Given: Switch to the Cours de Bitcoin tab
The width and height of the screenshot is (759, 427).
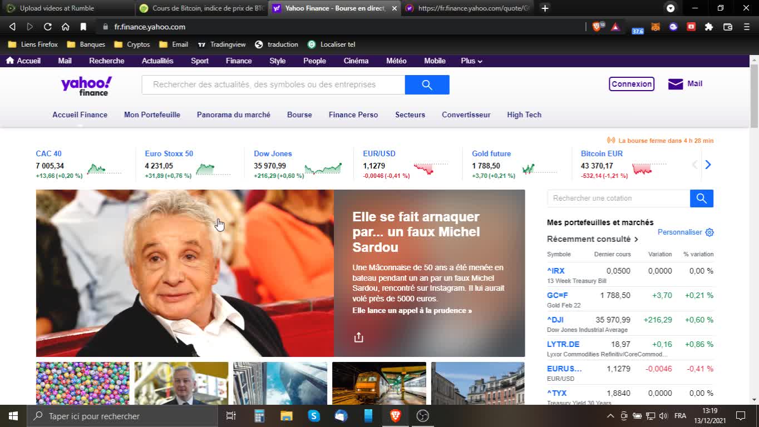Looking at the screenshot, I should 201,8.
